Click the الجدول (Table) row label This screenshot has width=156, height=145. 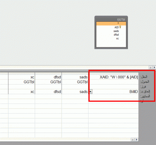point(145,82)
